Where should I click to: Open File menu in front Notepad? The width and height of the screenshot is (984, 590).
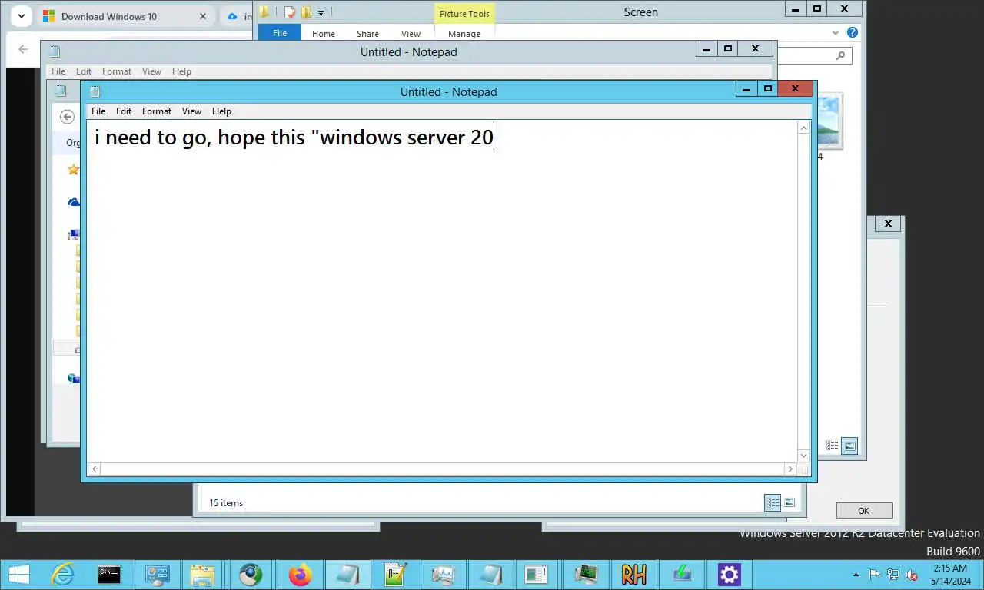[x=98, y=111]
